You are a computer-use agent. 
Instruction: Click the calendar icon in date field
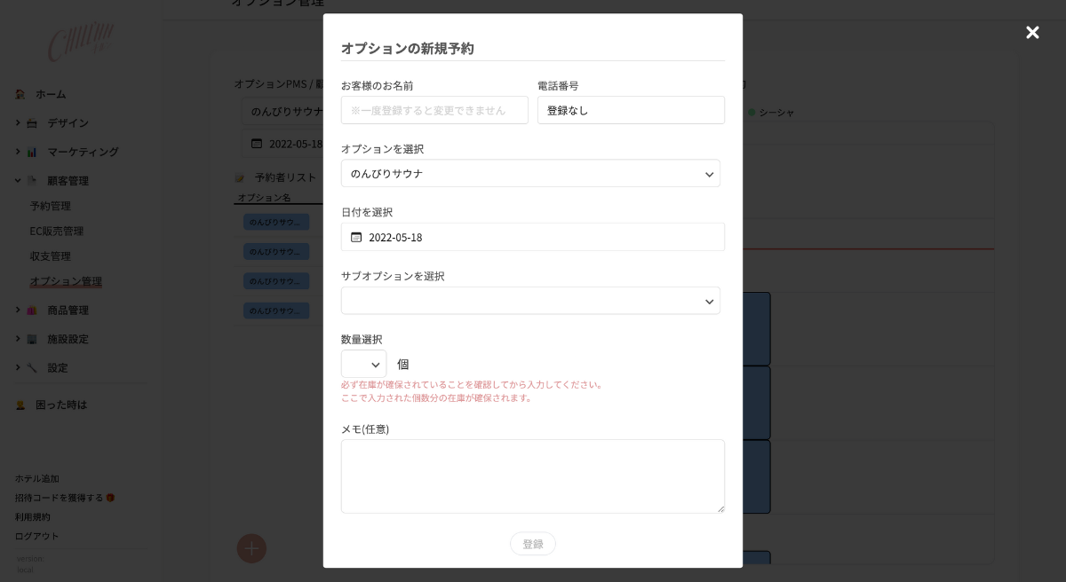coord(356,237)
